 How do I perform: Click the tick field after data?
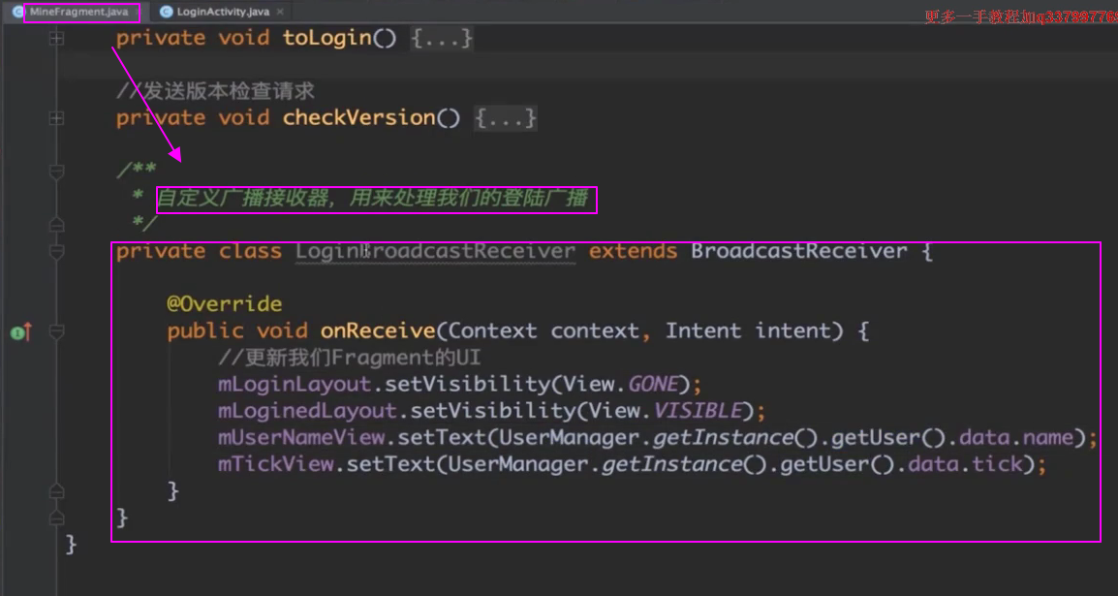tap(997, 465)
